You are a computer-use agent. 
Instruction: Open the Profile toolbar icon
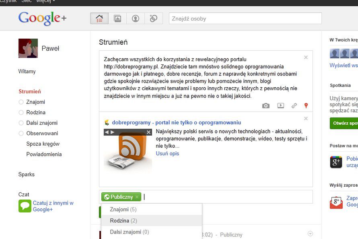tap(136, 18)
